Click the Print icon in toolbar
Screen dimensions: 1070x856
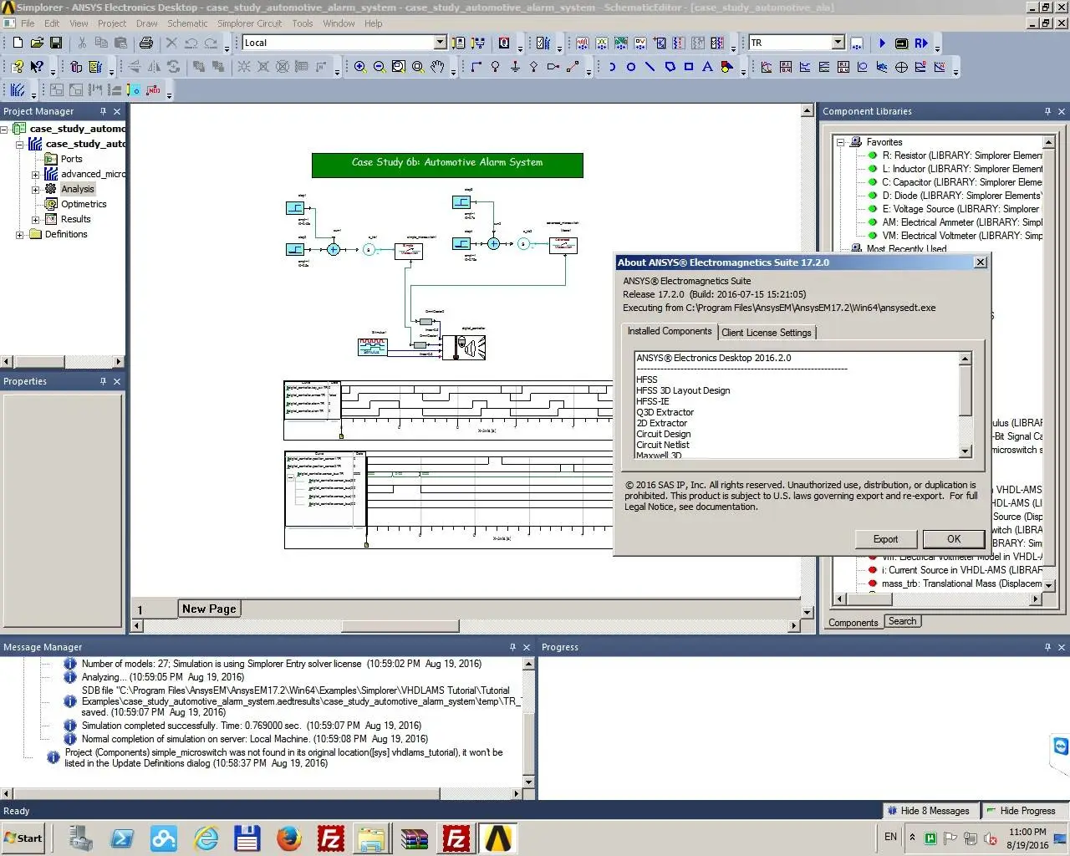click(x=146, y=43)
